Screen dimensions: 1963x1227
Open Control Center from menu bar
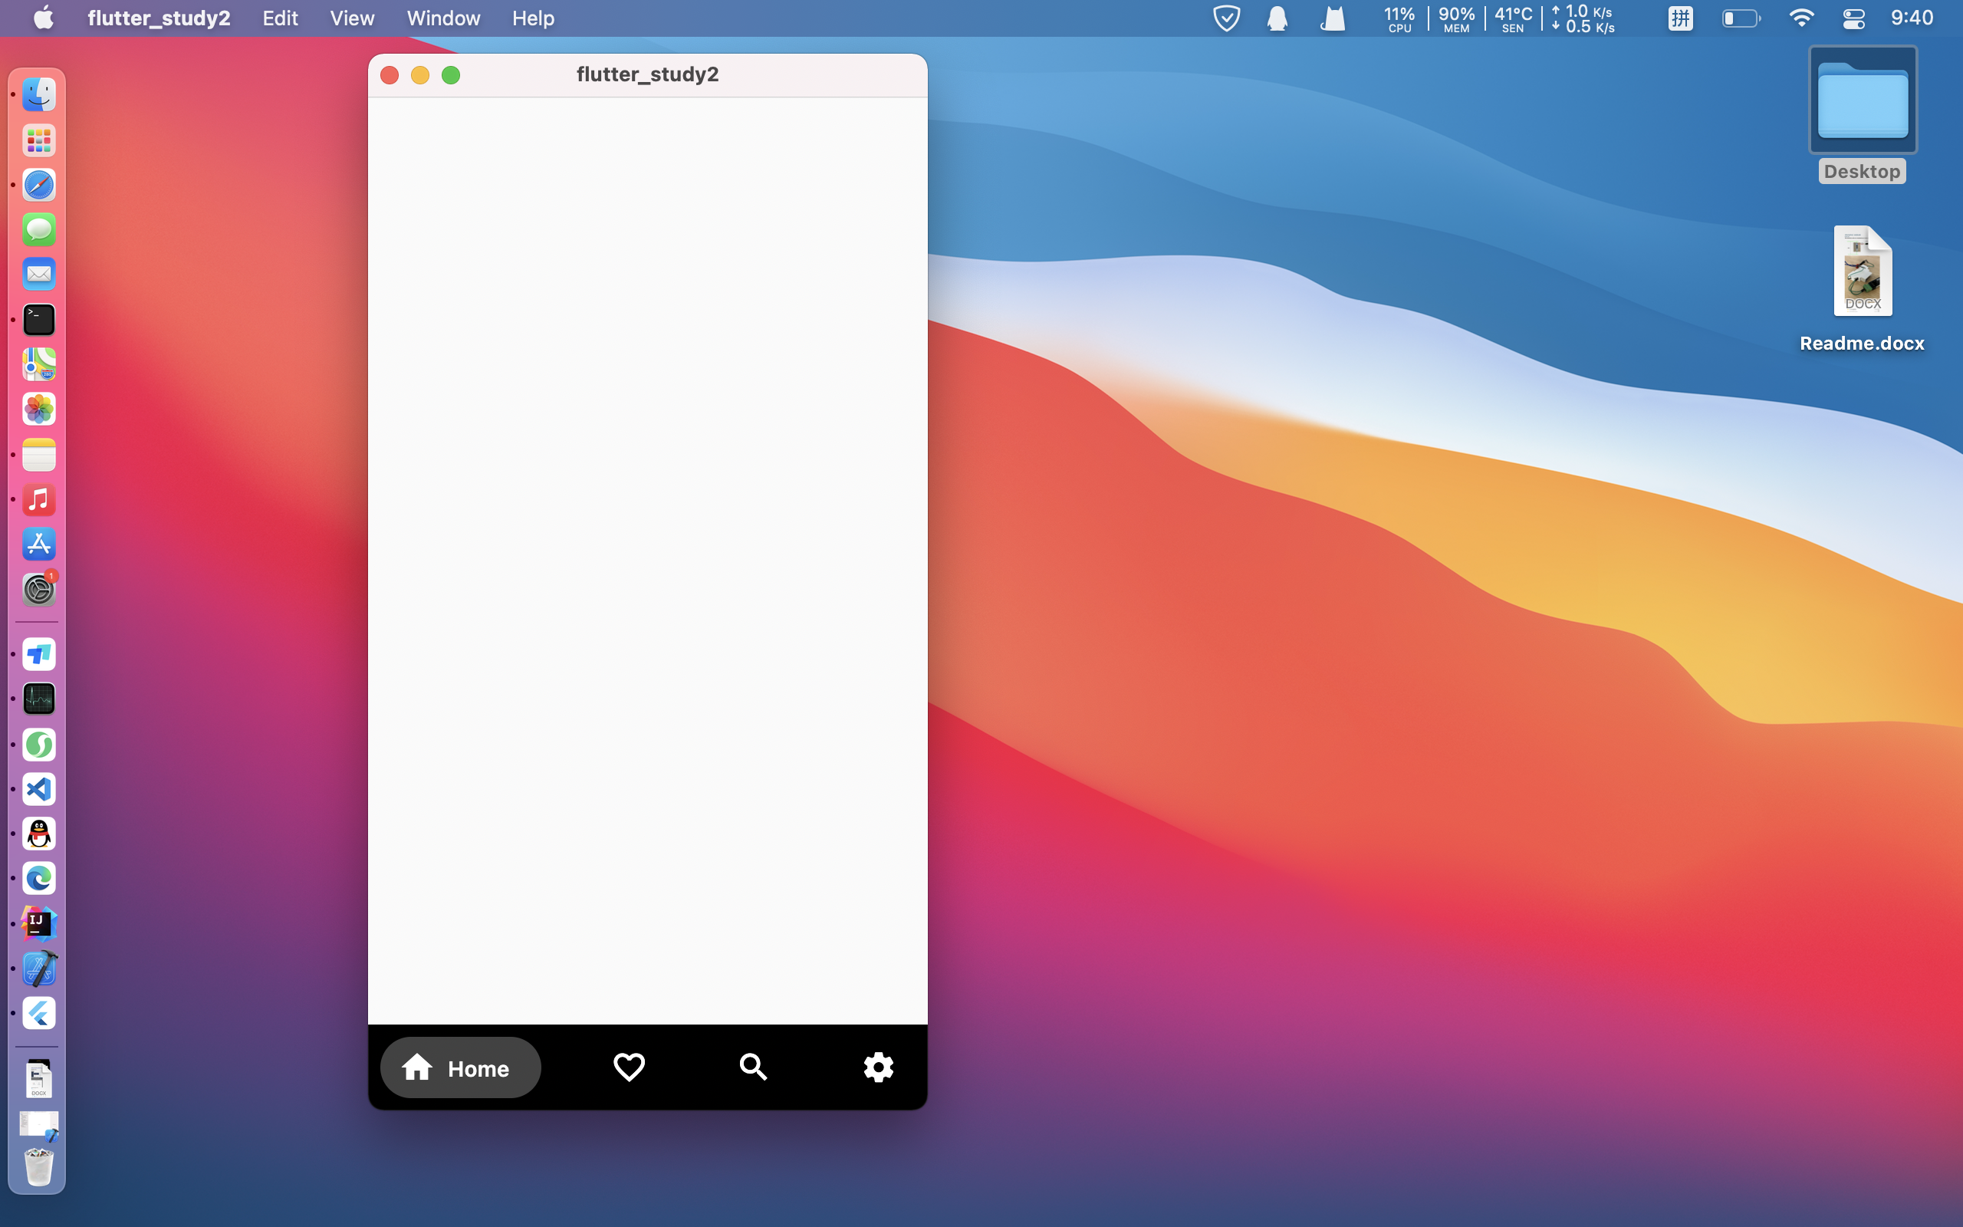pos(1853,18)
